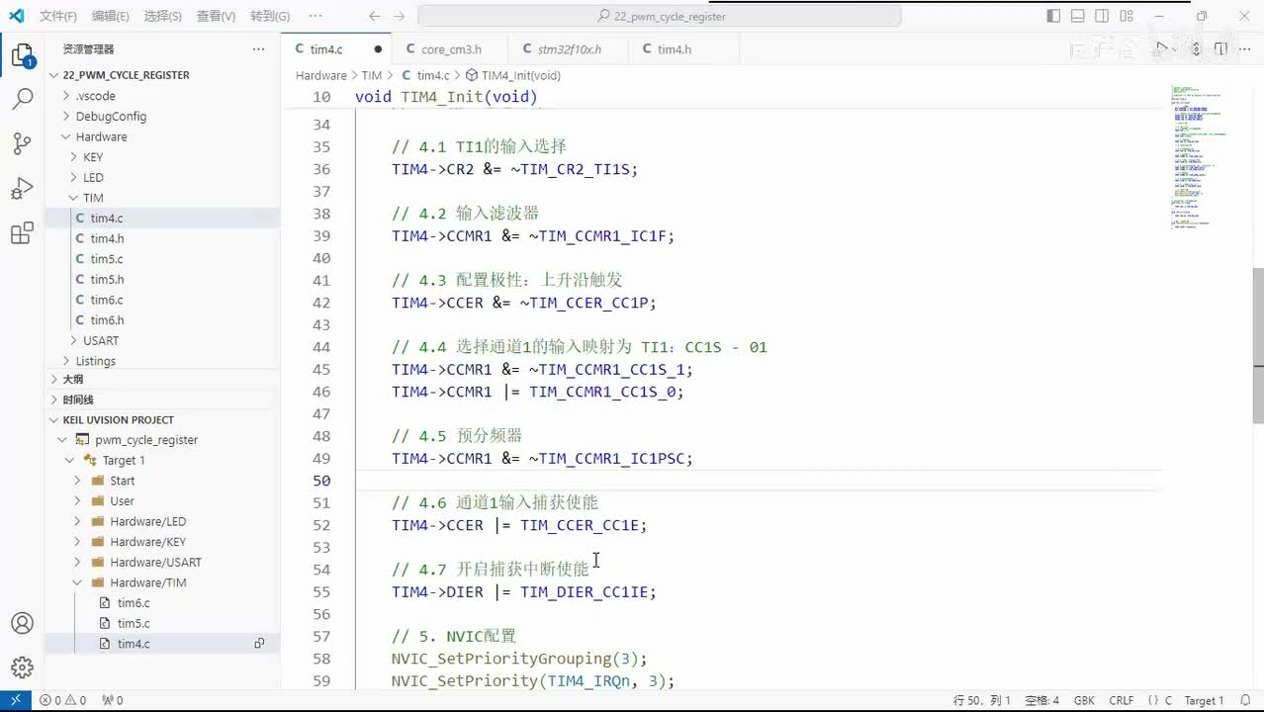Open the Manage gear icon

[x=22, y=667]
